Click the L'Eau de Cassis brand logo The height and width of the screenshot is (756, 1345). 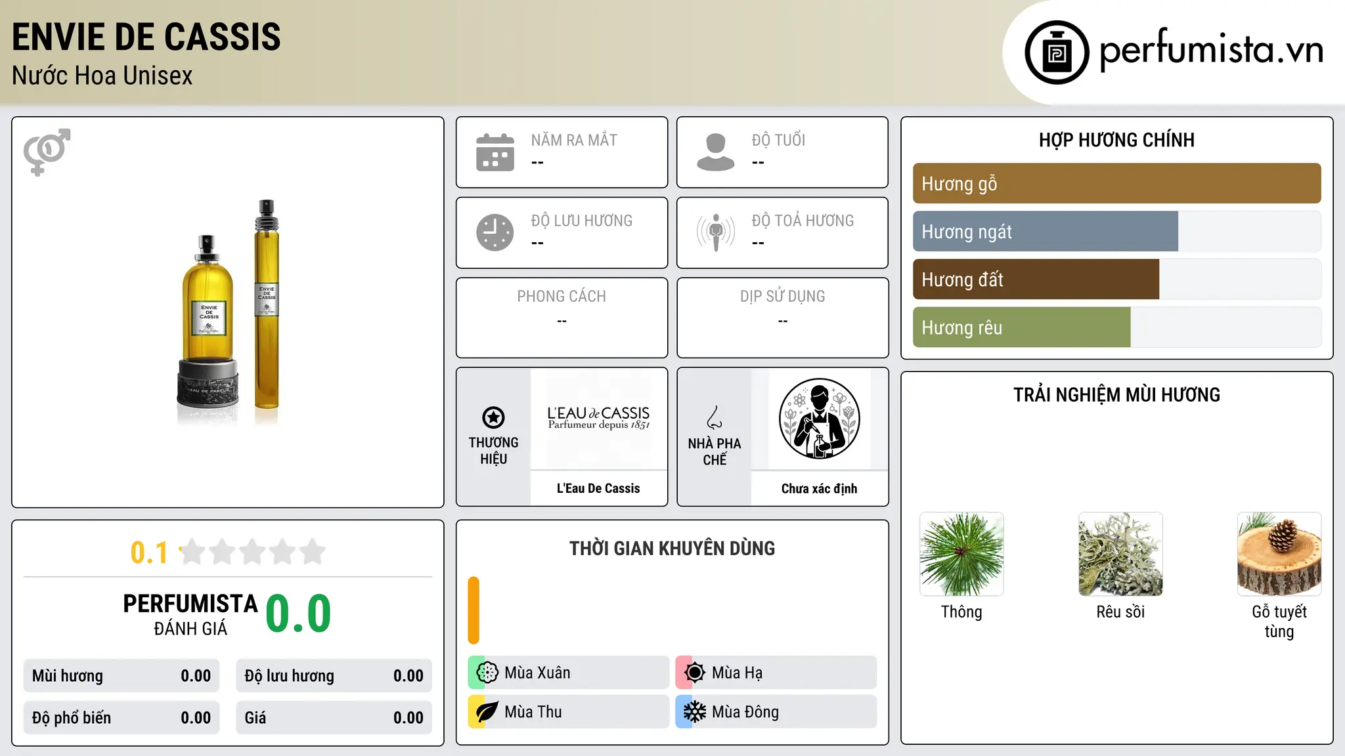598,418
